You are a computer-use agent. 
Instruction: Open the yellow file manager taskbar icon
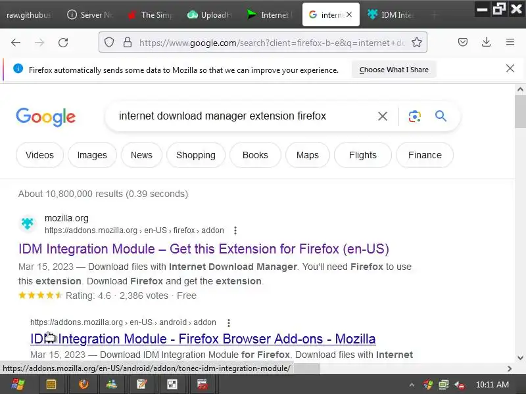pyautogui.click(x=51, y=384)
